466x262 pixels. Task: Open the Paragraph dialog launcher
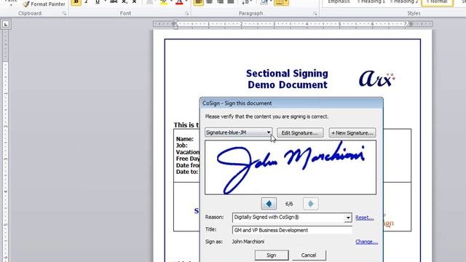point(315,13)
